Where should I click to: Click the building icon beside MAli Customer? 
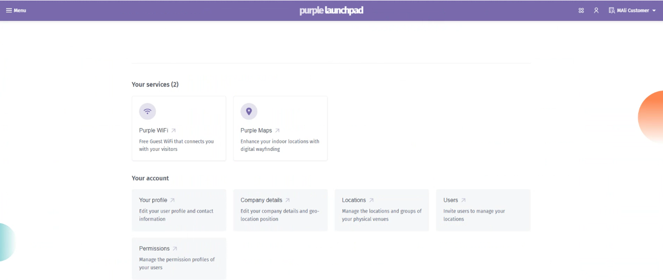[x=612, y=10]
